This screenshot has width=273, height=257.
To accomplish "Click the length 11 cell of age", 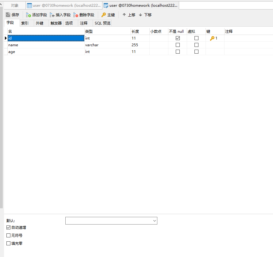I will [140, 52].
